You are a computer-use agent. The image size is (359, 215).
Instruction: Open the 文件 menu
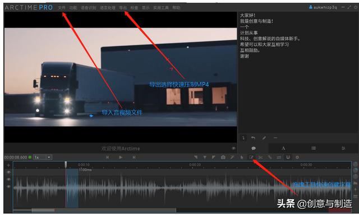(x=62, y=7)
